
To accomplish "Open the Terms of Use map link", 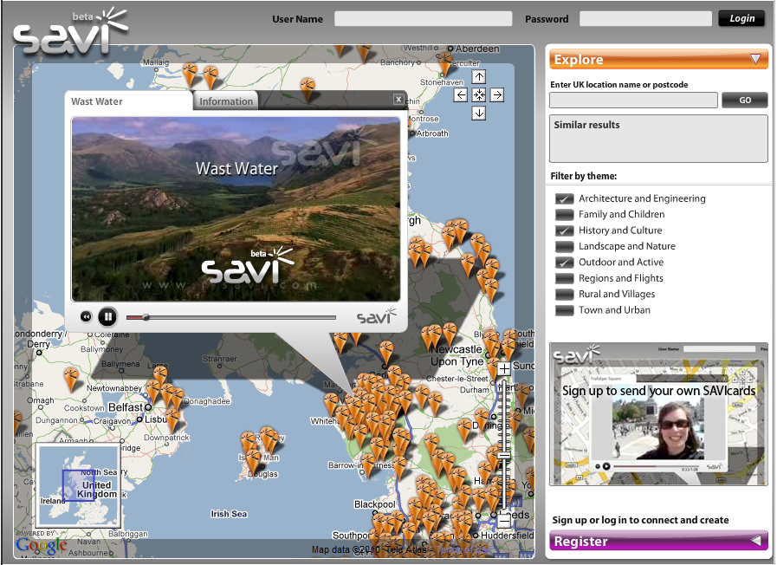I will pos(463,549).
